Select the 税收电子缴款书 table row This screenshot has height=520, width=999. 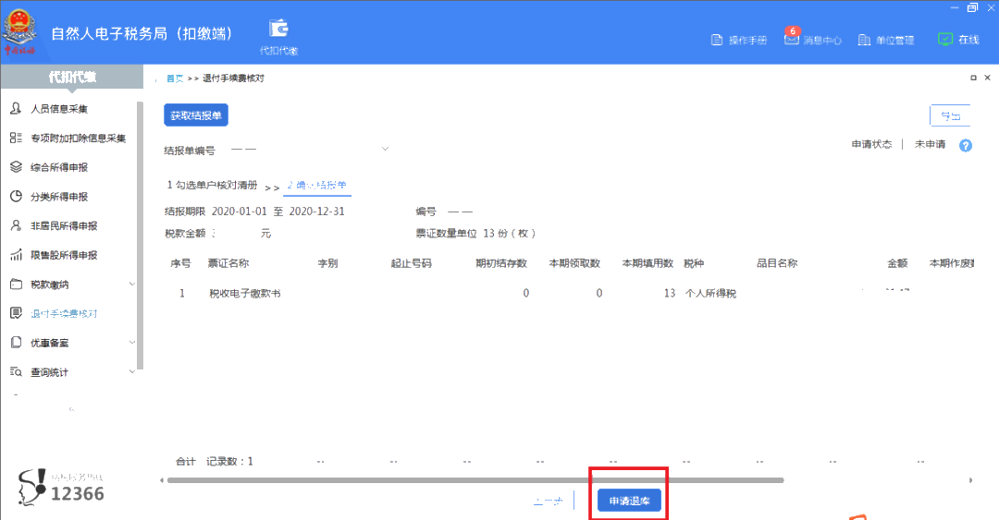[569, 294]
